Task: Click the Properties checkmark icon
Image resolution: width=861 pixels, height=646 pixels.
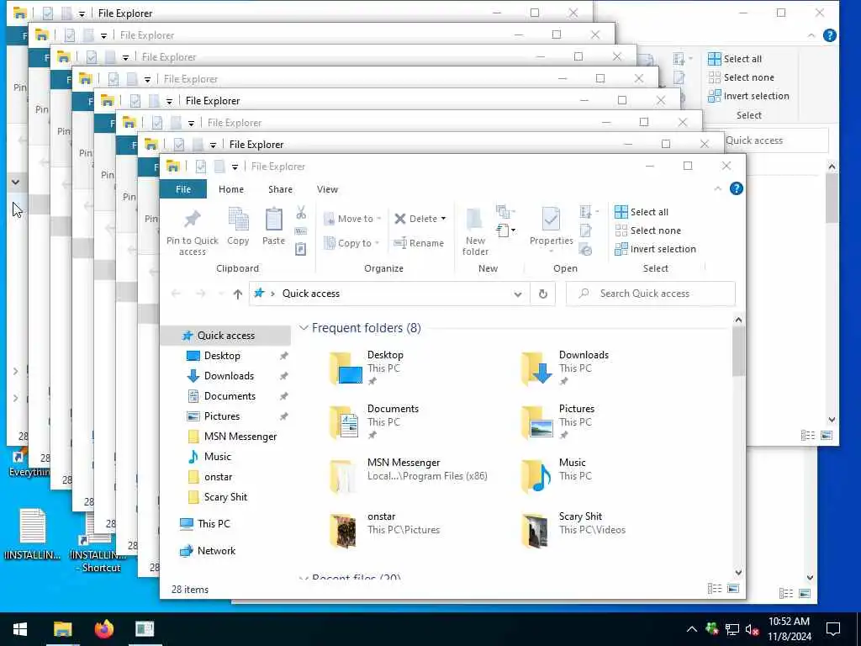Action: click(551, 219)
